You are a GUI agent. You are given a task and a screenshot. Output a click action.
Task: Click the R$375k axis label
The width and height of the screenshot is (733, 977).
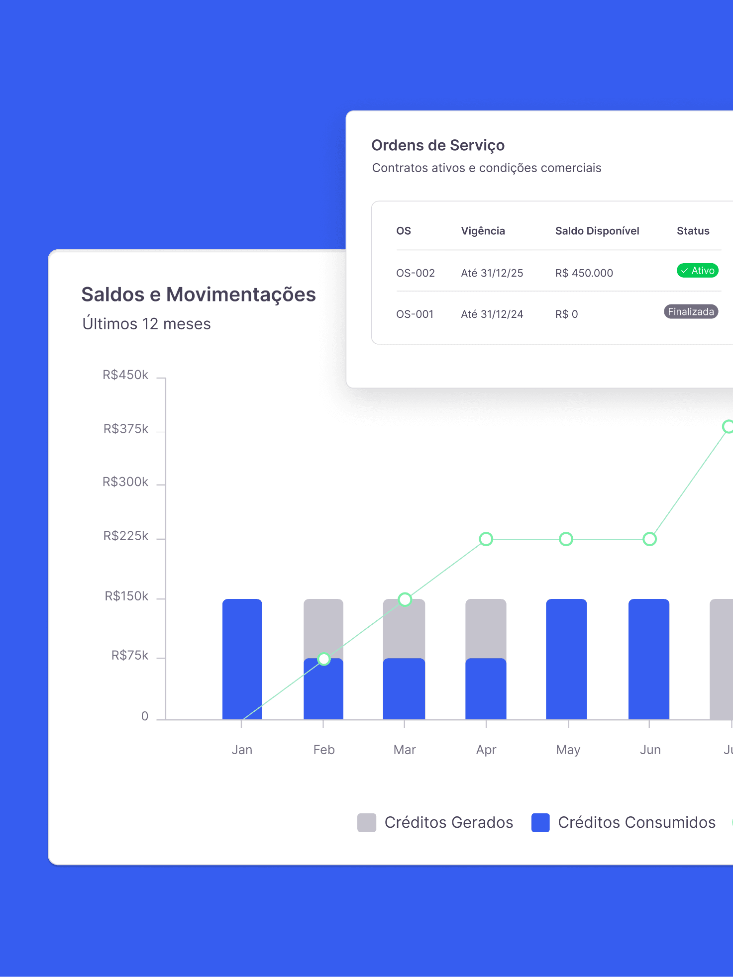(x=126, y=429)
